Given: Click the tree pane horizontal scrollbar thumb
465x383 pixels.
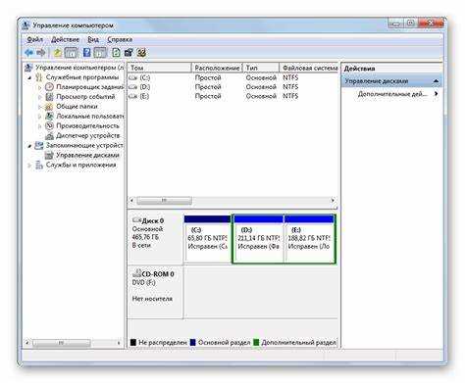Looking at the screenshot, I should tap(61, 343).
